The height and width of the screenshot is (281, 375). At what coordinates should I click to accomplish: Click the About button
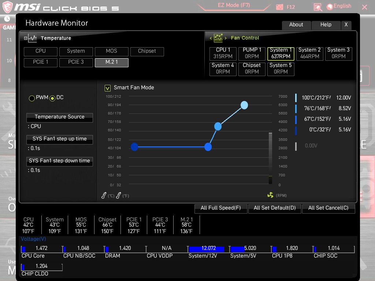point(296,25)
